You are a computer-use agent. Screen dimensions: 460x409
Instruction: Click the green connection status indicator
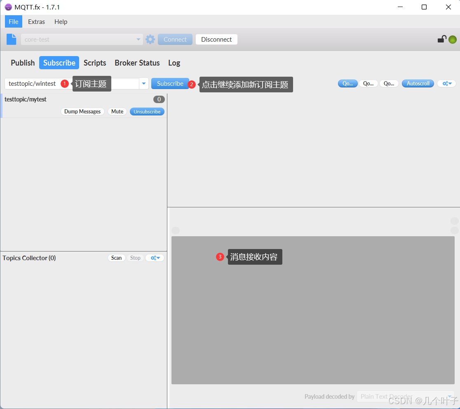(452, 39)
